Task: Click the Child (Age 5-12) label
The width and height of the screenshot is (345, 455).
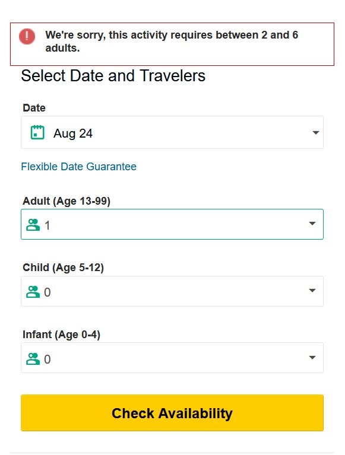Action: point(64,268)
